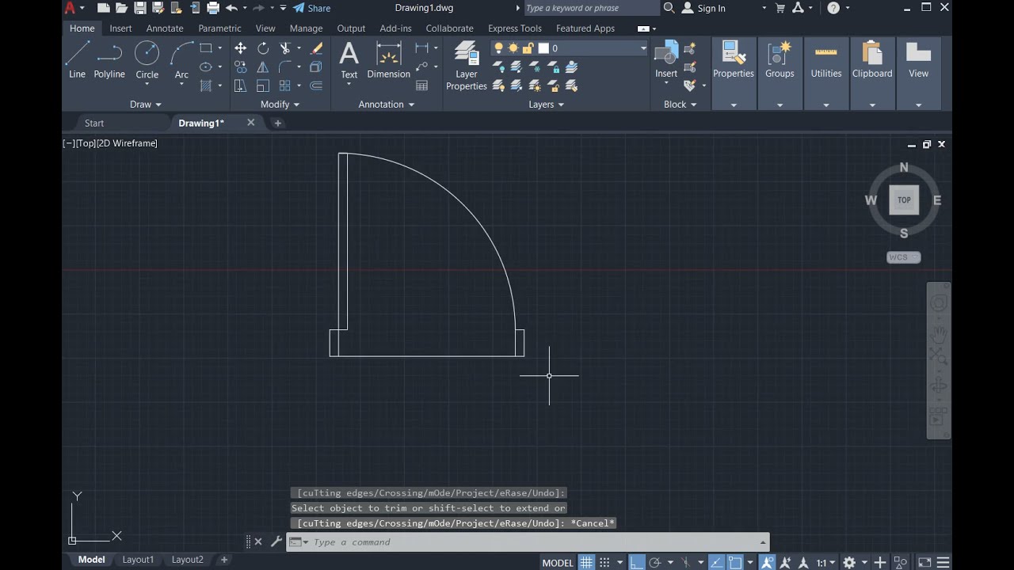Click the white layer color swatch
The height and width of the screenshot is (570, 1014).
(544, 48)
